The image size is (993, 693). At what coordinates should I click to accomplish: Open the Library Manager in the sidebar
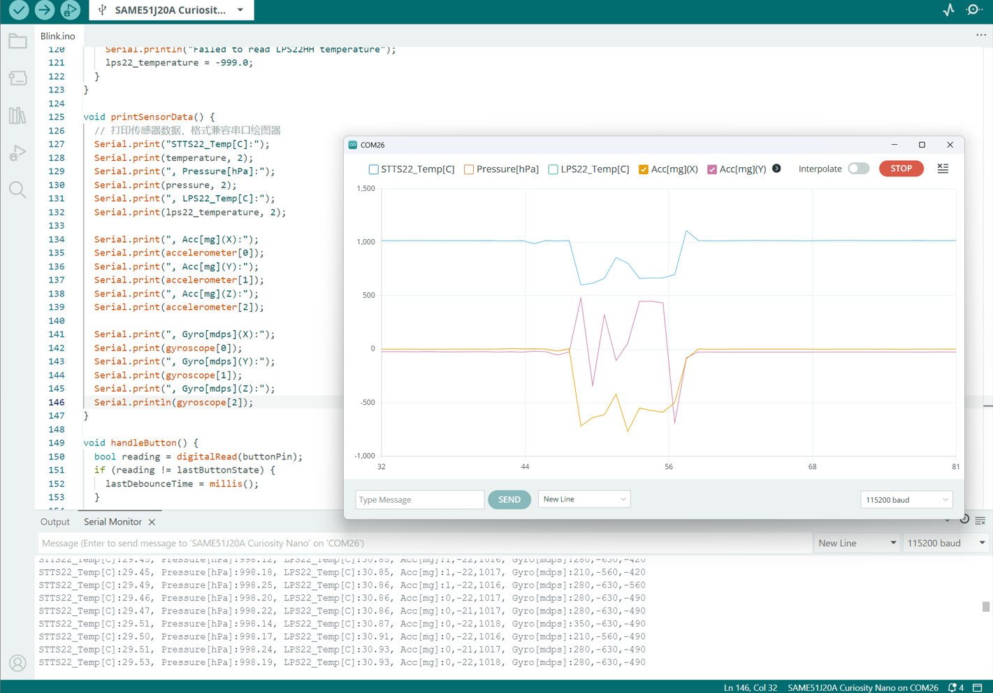click(17, 115)
